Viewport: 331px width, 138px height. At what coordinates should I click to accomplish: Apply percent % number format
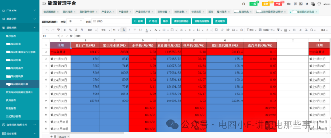point(70,30)
